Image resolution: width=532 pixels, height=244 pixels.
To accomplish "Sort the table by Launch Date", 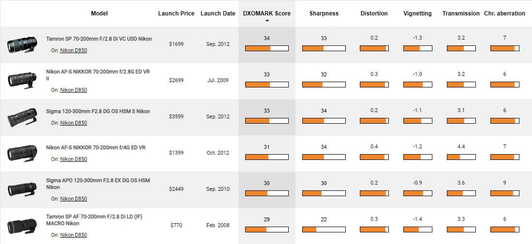I will 218,14.
